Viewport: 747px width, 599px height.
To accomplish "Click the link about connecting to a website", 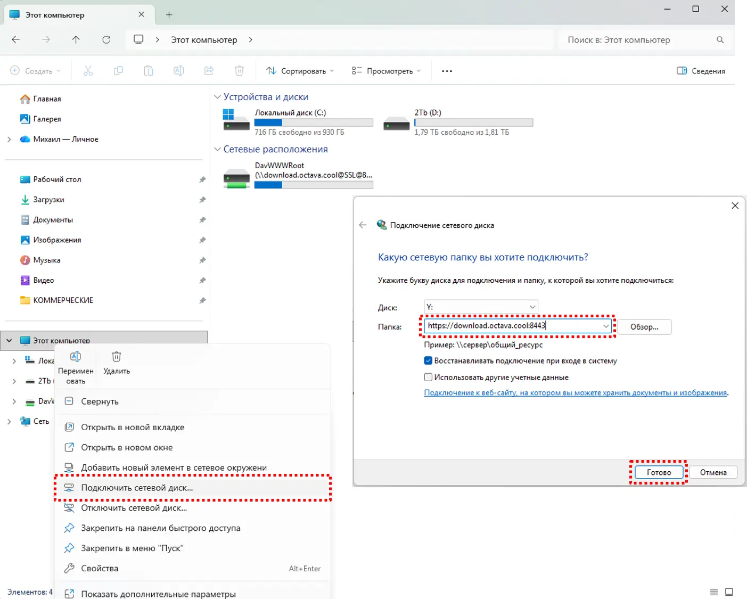I will click(x=575, y=393).
